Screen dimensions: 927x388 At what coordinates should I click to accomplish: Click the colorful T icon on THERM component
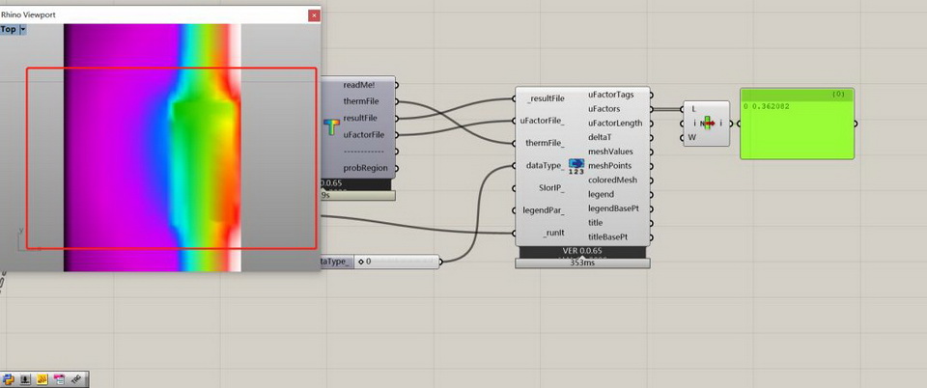(331, 126)
